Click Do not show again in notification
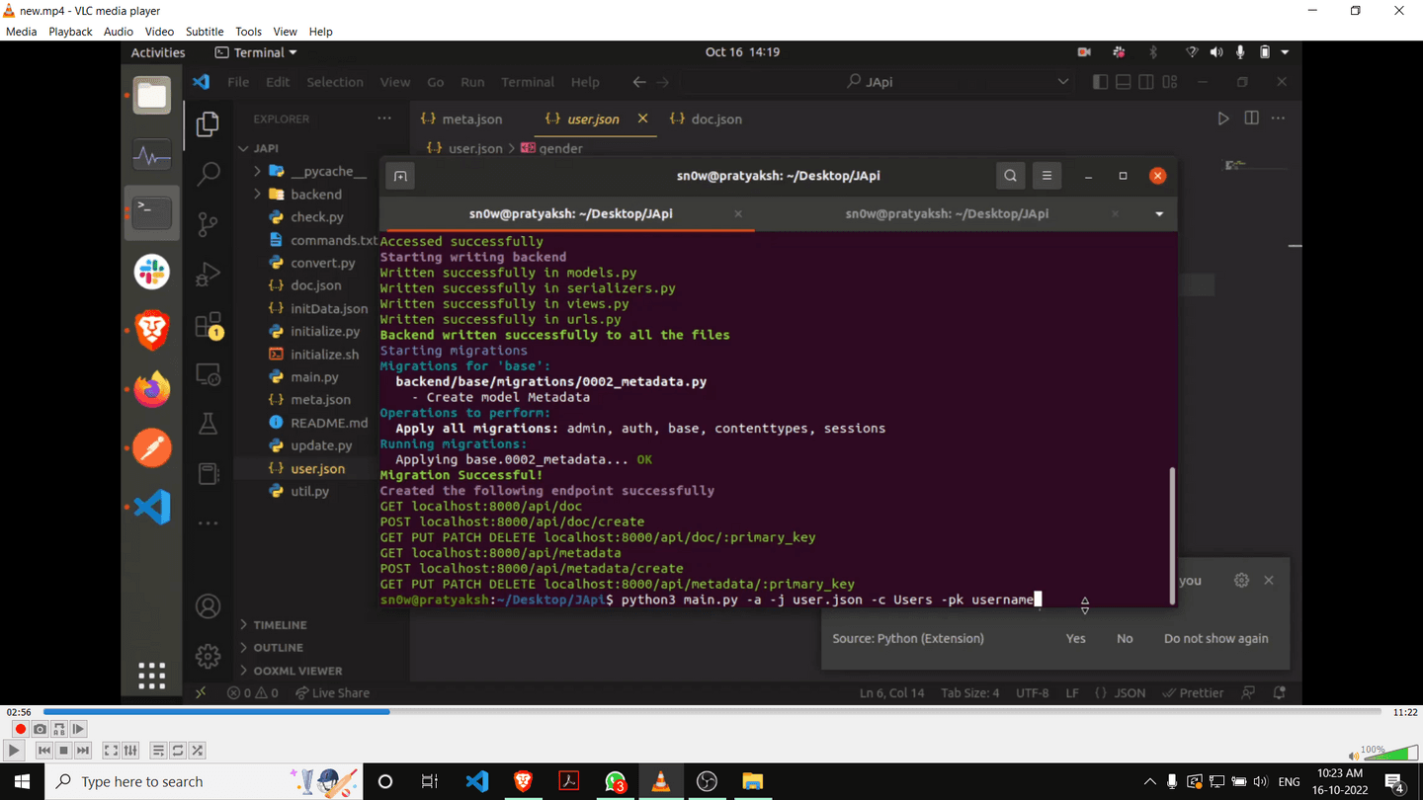1423x800 pixels. (1215, 639)
